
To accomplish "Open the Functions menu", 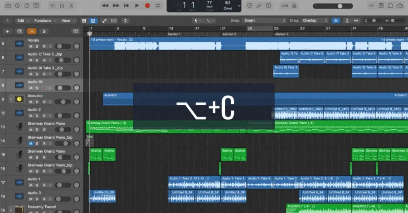I will pos(45,20).
